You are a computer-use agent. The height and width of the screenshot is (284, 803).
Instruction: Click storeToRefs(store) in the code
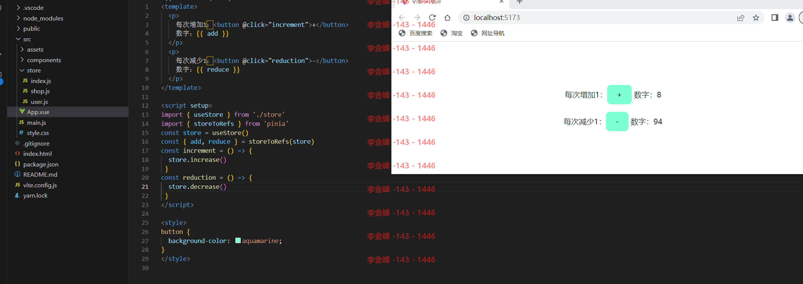(x=281, y=141)
